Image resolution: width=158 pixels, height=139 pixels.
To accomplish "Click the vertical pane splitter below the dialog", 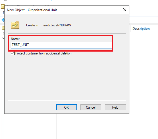I will coord(56,126).
